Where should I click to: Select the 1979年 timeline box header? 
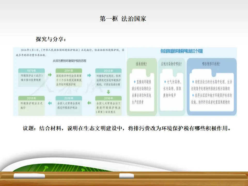click(32, 71)
